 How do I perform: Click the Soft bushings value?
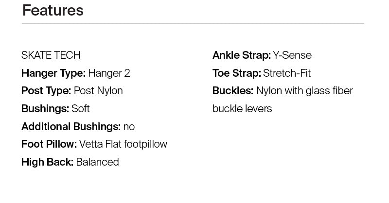[81, 109]
